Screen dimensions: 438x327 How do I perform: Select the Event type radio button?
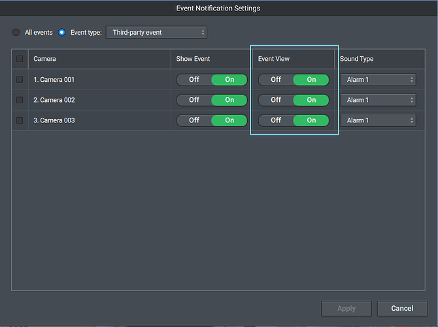(x=62, y=32)
